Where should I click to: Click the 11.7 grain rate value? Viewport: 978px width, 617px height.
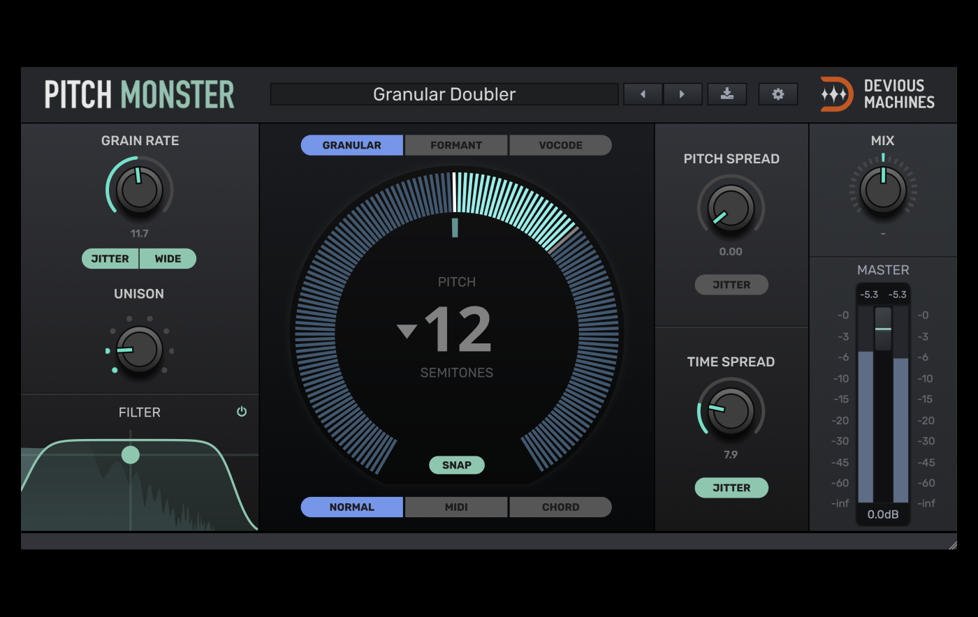140,234
